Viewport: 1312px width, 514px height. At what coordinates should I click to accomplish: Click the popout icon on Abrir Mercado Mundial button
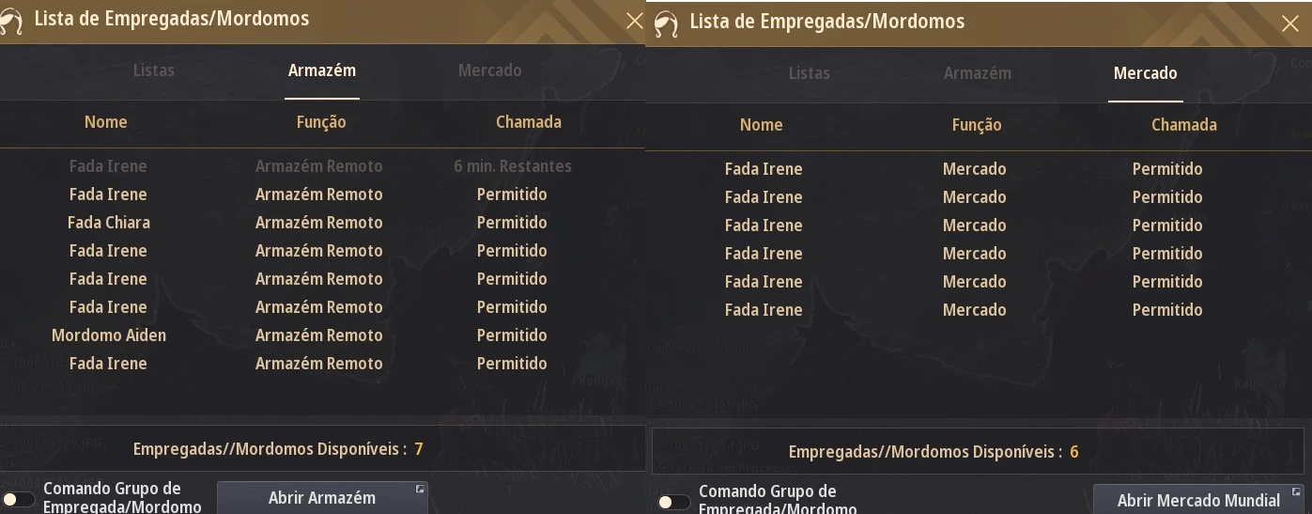click(1296, 491)
